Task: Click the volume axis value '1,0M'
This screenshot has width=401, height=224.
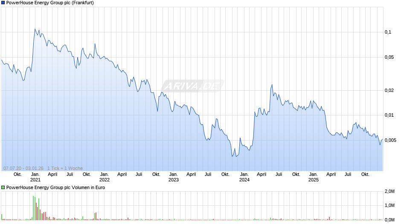Action: coord(389,205)
